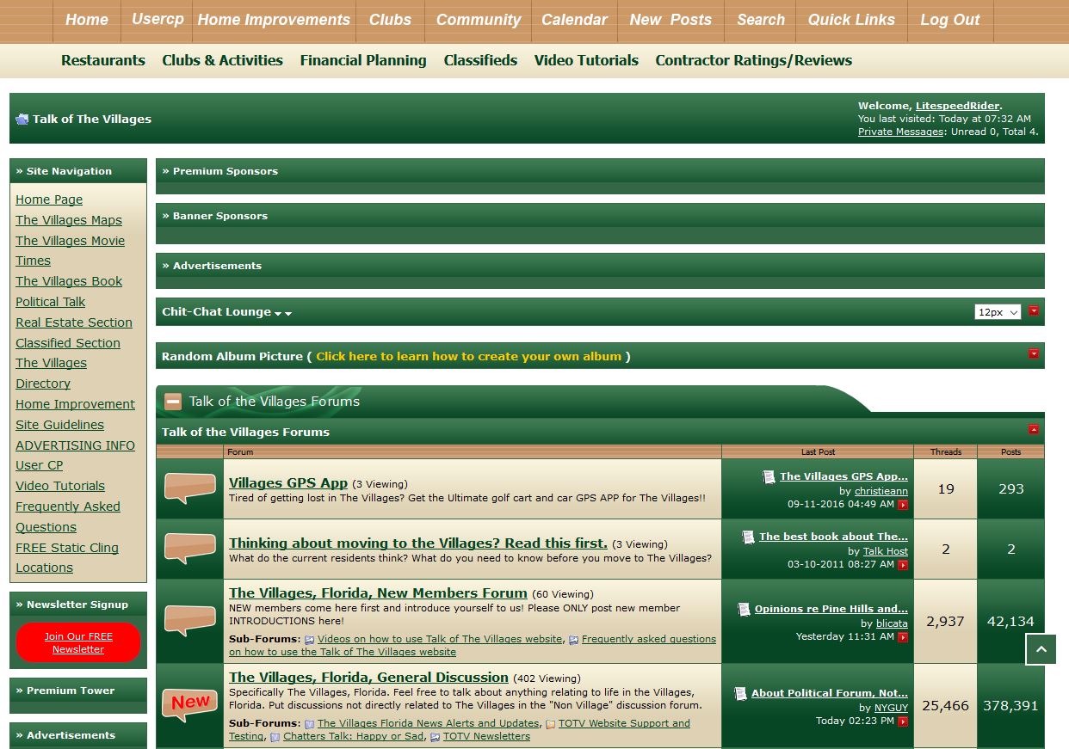Click post icon beside Opinions re Pine Hills
The image size is (1069, 749).
tap(744, 609)
